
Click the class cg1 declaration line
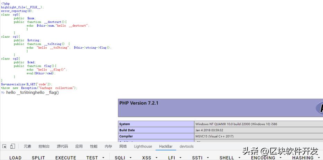pyautogui.click(x=10, y=37)
